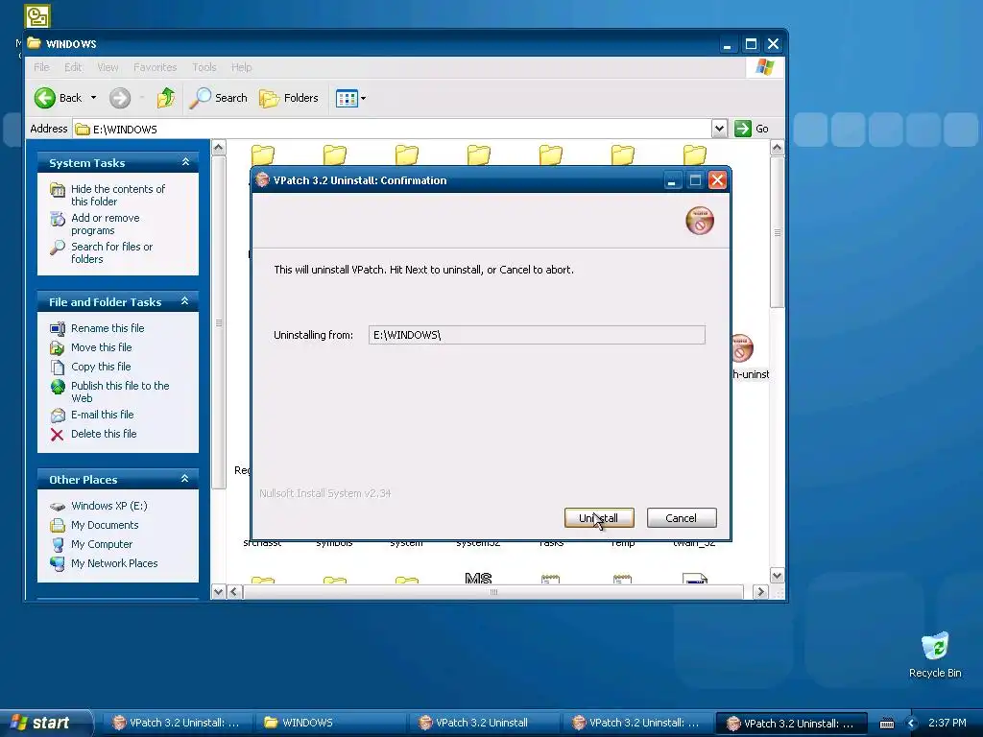Click the Back arrow icon in Explorer

[x=45, y=98]
